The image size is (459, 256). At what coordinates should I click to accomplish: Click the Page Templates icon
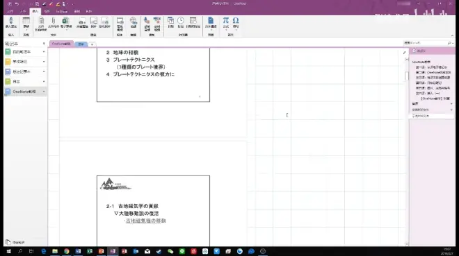coord(211,23)
